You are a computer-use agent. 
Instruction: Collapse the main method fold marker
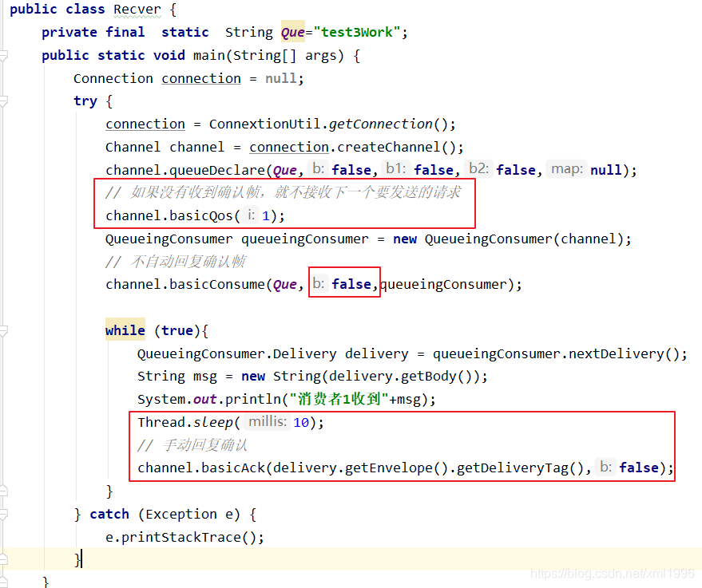tap(3, 56)
